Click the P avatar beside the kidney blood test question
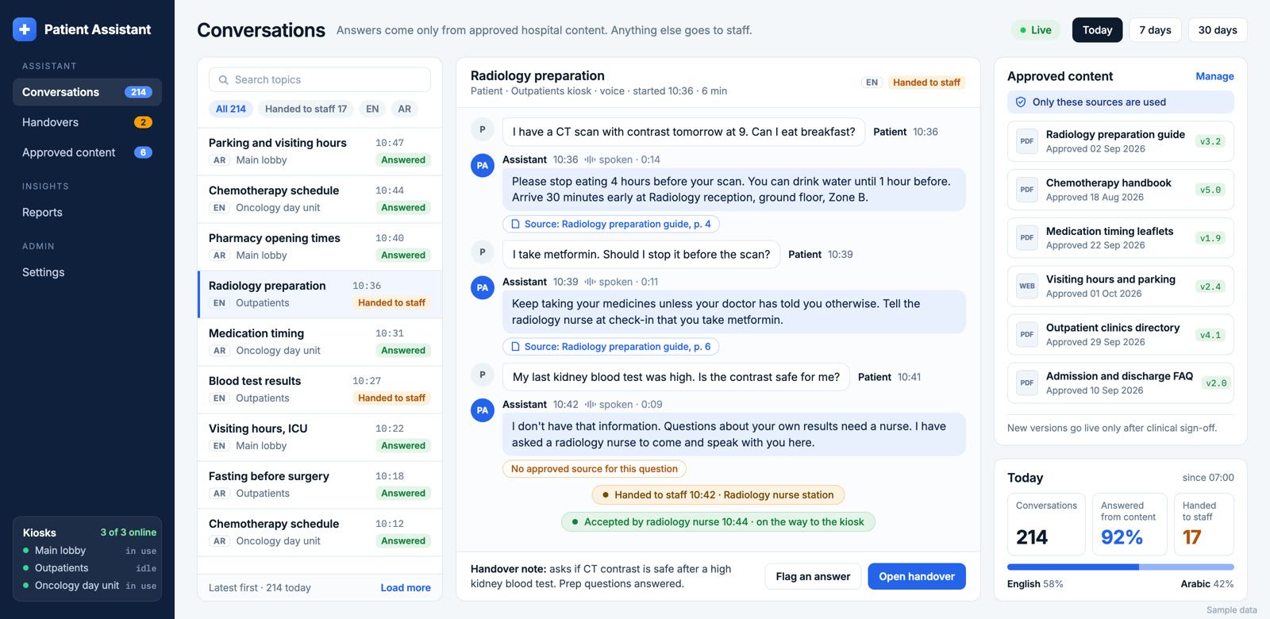This screenshot has height=619, width=1270. click(483, 375)
